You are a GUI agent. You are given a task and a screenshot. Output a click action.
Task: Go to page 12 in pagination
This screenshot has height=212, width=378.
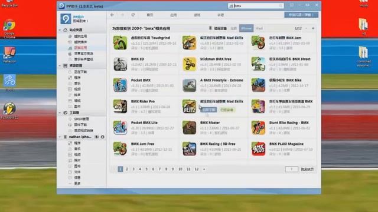pyautogui.click(x=197, y=169)
